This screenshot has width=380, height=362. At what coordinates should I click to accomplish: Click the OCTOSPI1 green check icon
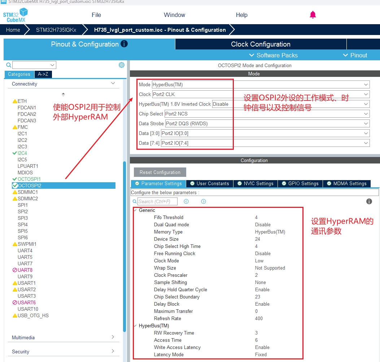pyautogui.click(x=14, y=179)
